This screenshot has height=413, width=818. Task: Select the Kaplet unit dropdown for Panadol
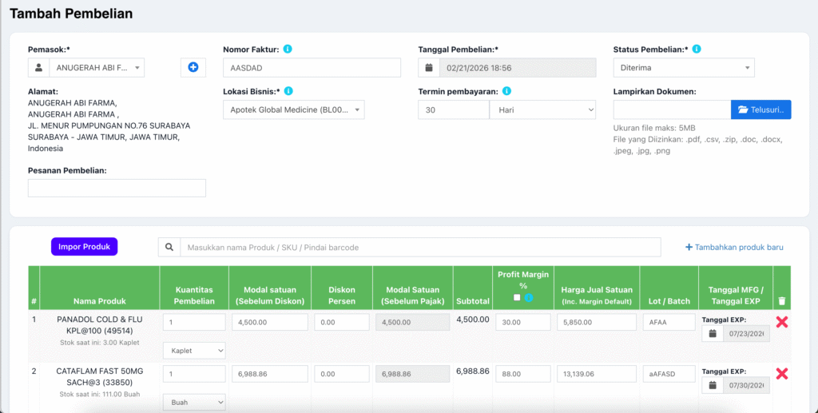coord(194,351)
